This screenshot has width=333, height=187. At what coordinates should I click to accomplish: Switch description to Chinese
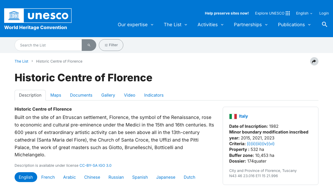click(92, 177)
